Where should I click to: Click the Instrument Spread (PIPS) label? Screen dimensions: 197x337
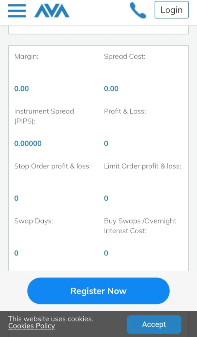[x=44, y=116]
